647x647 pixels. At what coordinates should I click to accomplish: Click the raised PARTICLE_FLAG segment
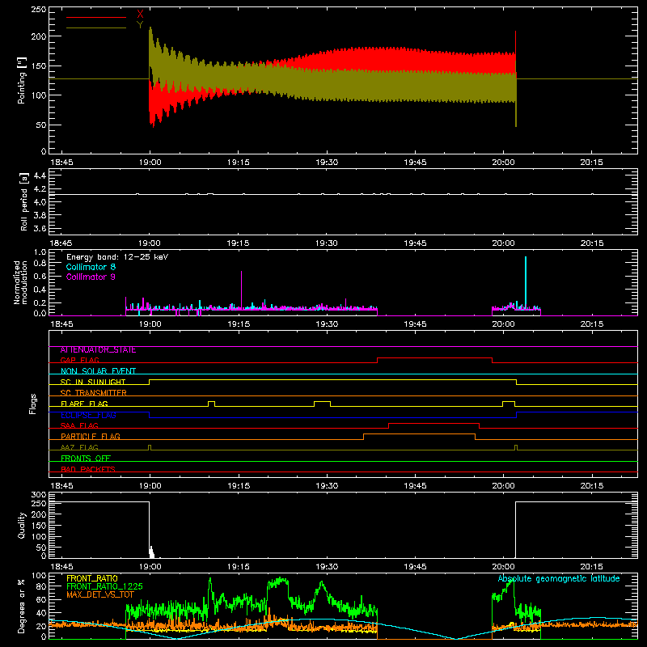[419, 434]
